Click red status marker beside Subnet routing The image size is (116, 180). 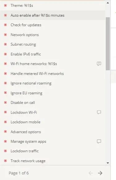[x=6, y=44]
